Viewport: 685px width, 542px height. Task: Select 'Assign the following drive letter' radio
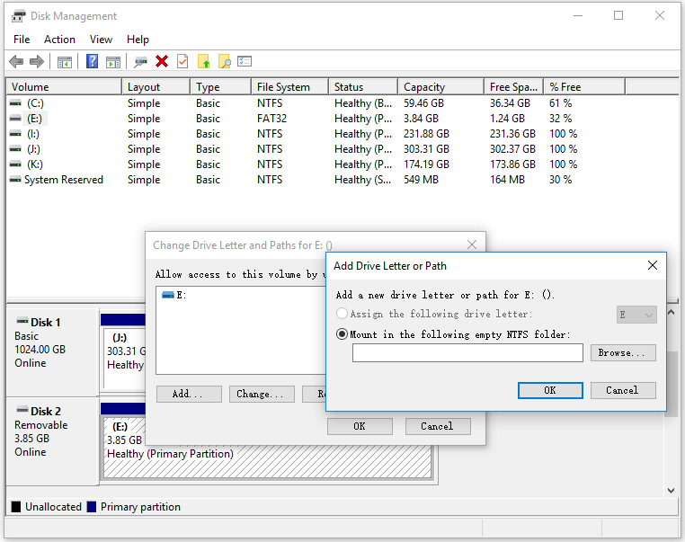tap(342, 314)
